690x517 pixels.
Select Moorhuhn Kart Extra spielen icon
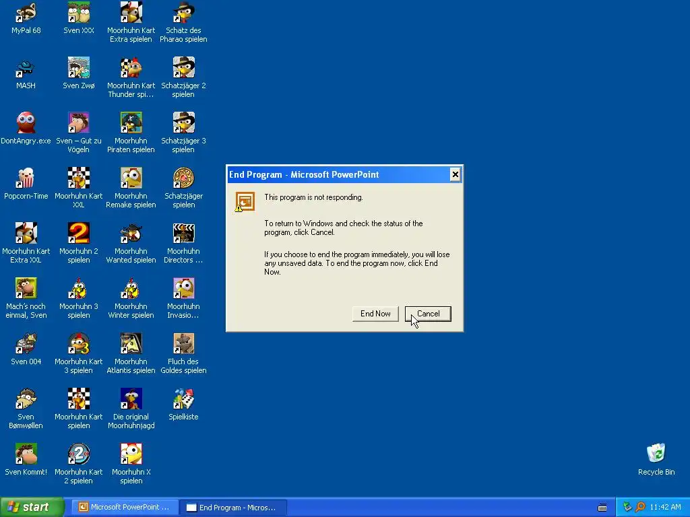click(131, 12)
